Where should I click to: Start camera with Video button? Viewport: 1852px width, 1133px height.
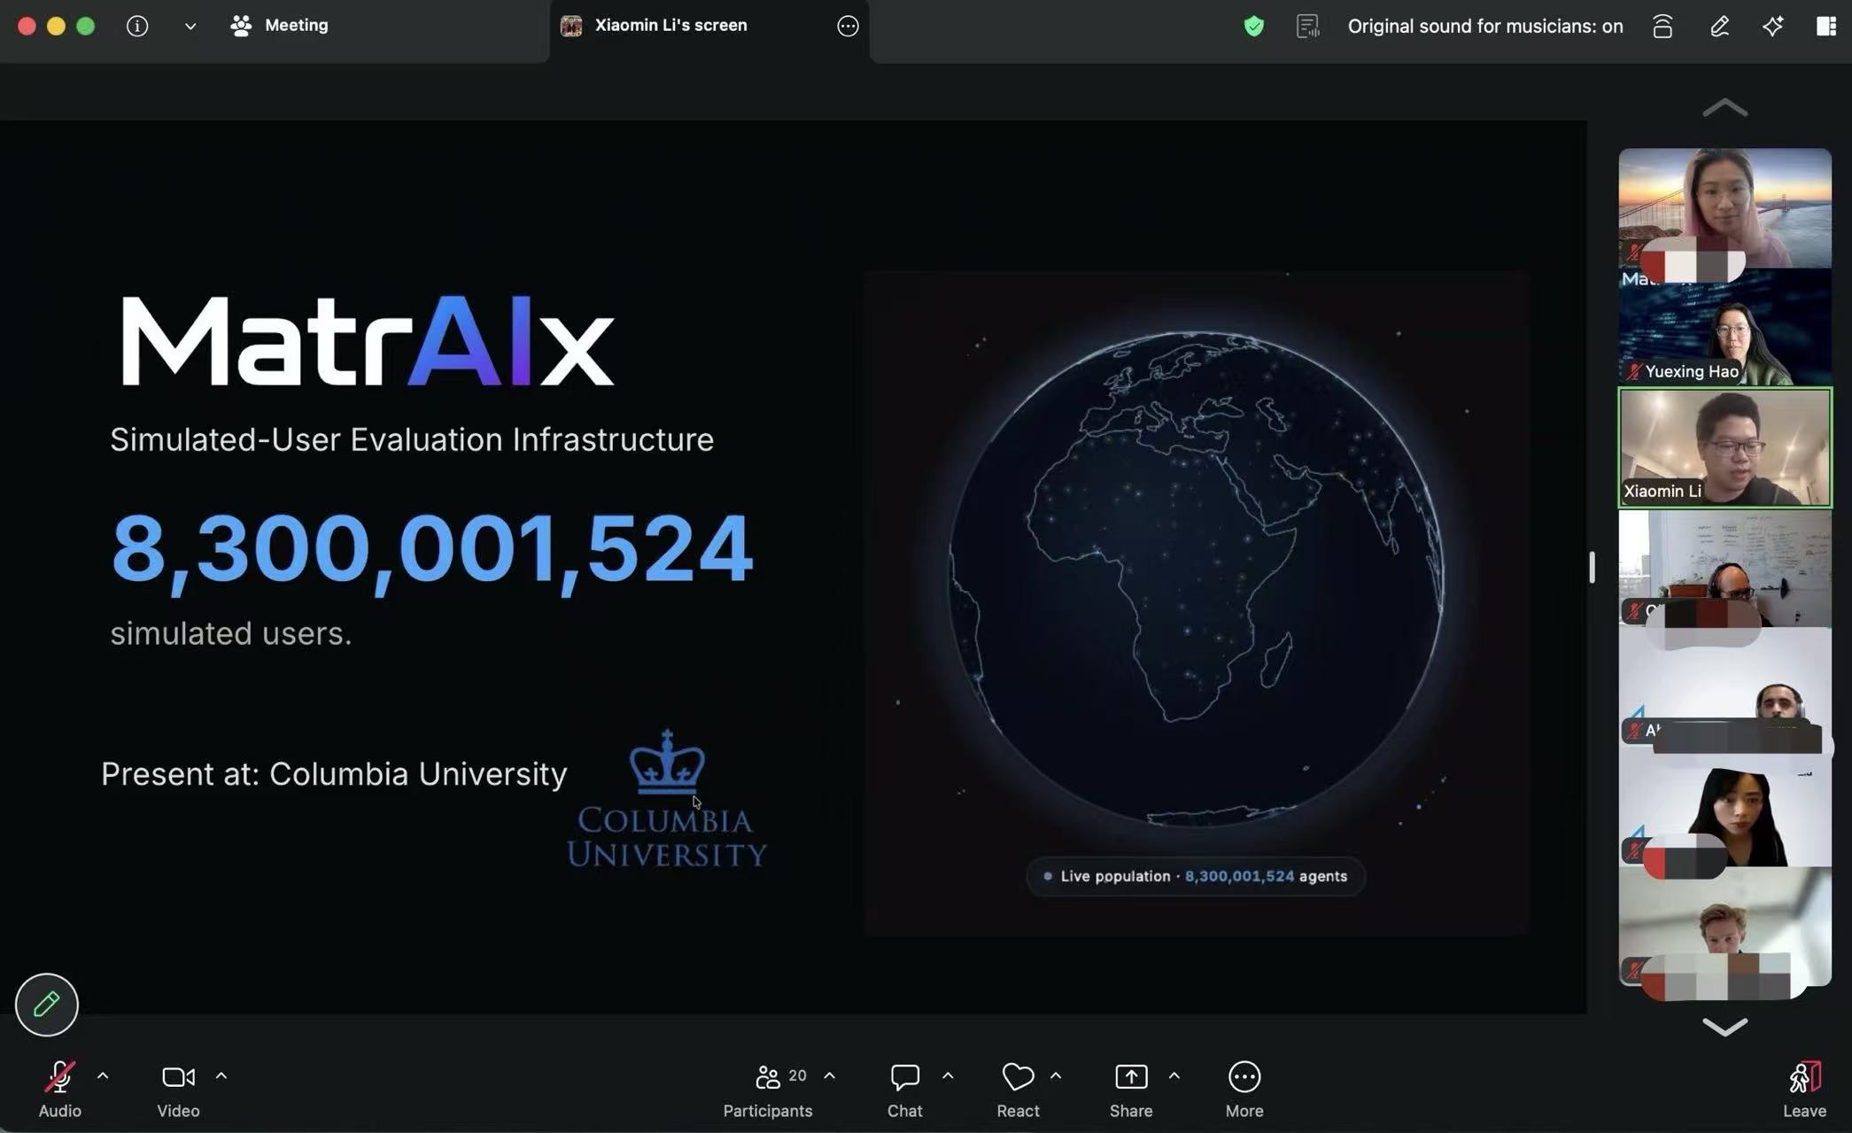(178, 1090)
